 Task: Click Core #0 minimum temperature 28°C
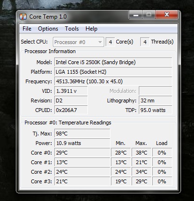(121, 153)
